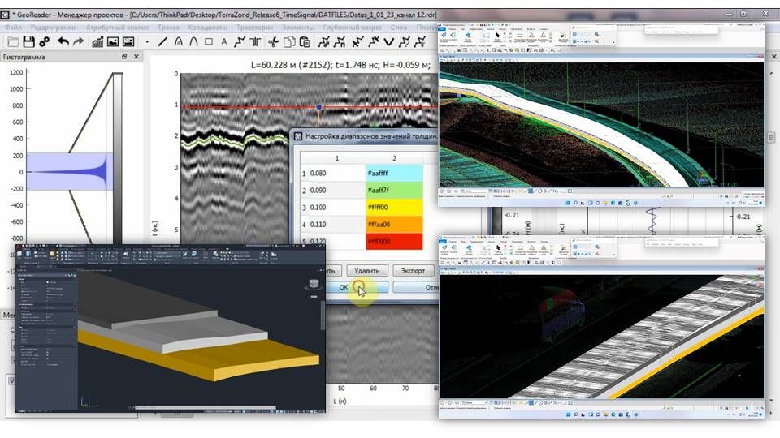Viewport: 780px width, 438px height.
Task: Undock the Гистограмма panel via float button
Action: [124, 57]
